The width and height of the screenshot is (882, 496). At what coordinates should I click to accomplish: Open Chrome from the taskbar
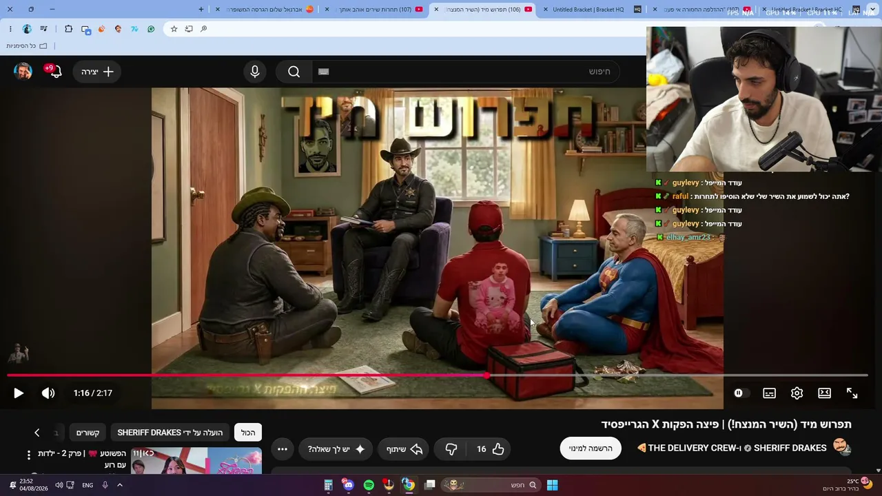tap(409, 485)
